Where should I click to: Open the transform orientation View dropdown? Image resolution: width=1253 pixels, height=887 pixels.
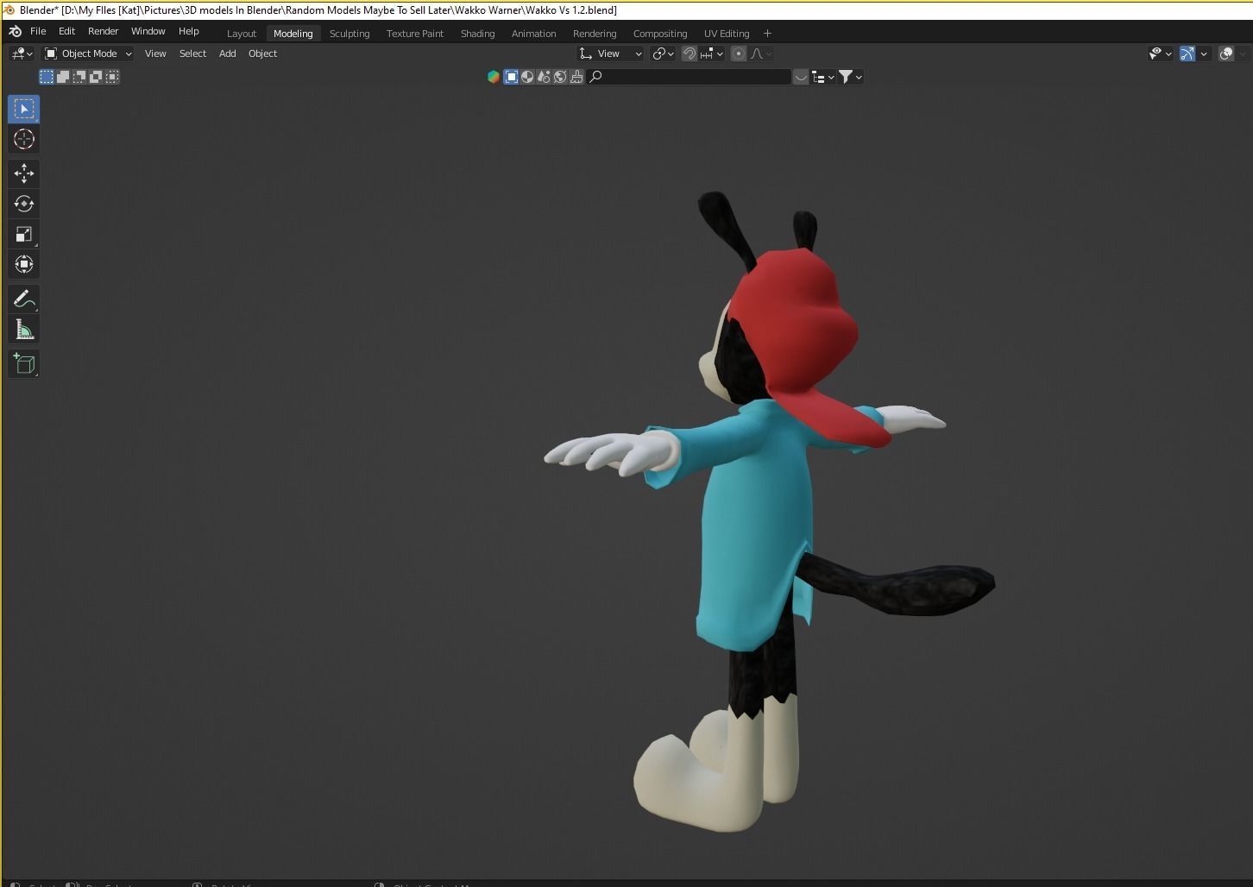pos(610,53)
